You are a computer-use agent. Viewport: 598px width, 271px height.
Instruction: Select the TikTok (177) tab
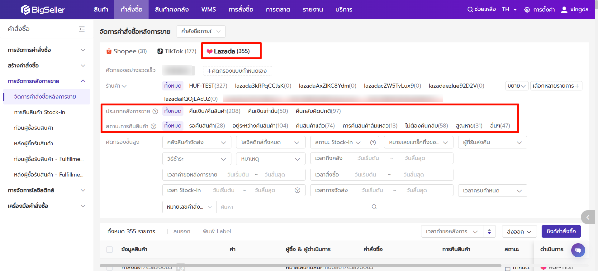[x=177, y=51]
